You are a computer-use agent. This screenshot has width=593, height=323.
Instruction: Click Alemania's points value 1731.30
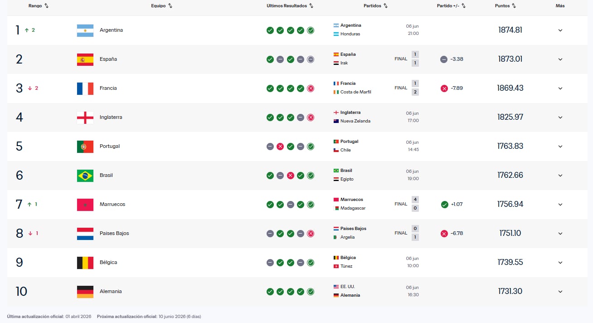(x=510, y=291)
